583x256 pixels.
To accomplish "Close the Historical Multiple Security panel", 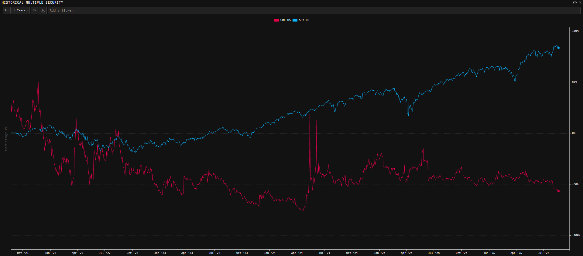I will point(580,2).
